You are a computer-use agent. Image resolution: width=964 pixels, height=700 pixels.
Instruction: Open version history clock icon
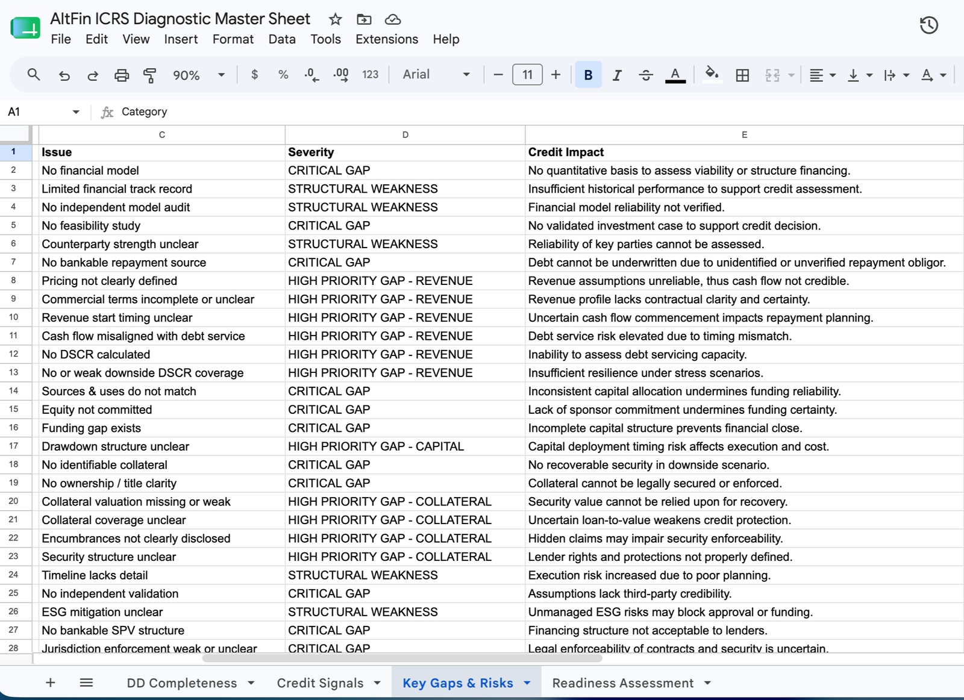point(928,25)
